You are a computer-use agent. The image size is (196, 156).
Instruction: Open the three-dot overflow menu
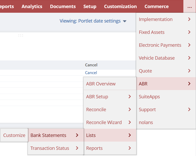click(x=189, y=7)
